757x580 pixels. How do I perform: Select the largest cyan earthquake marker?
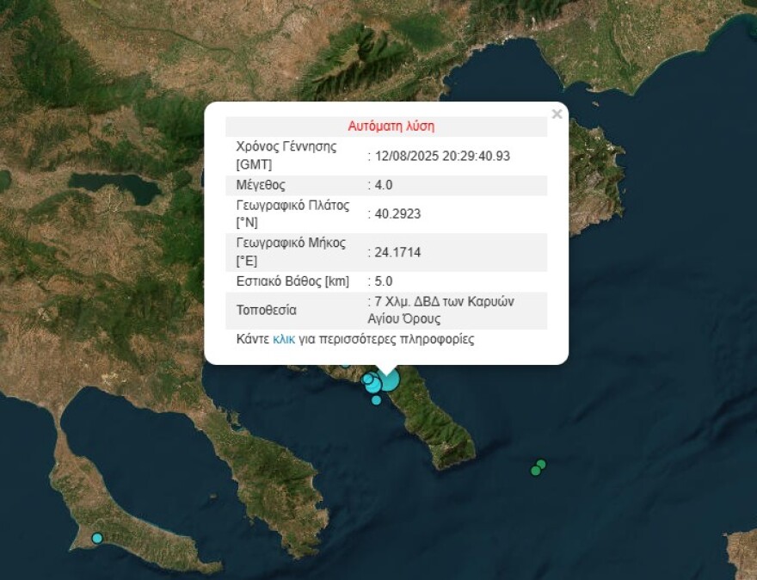point(388,379)
